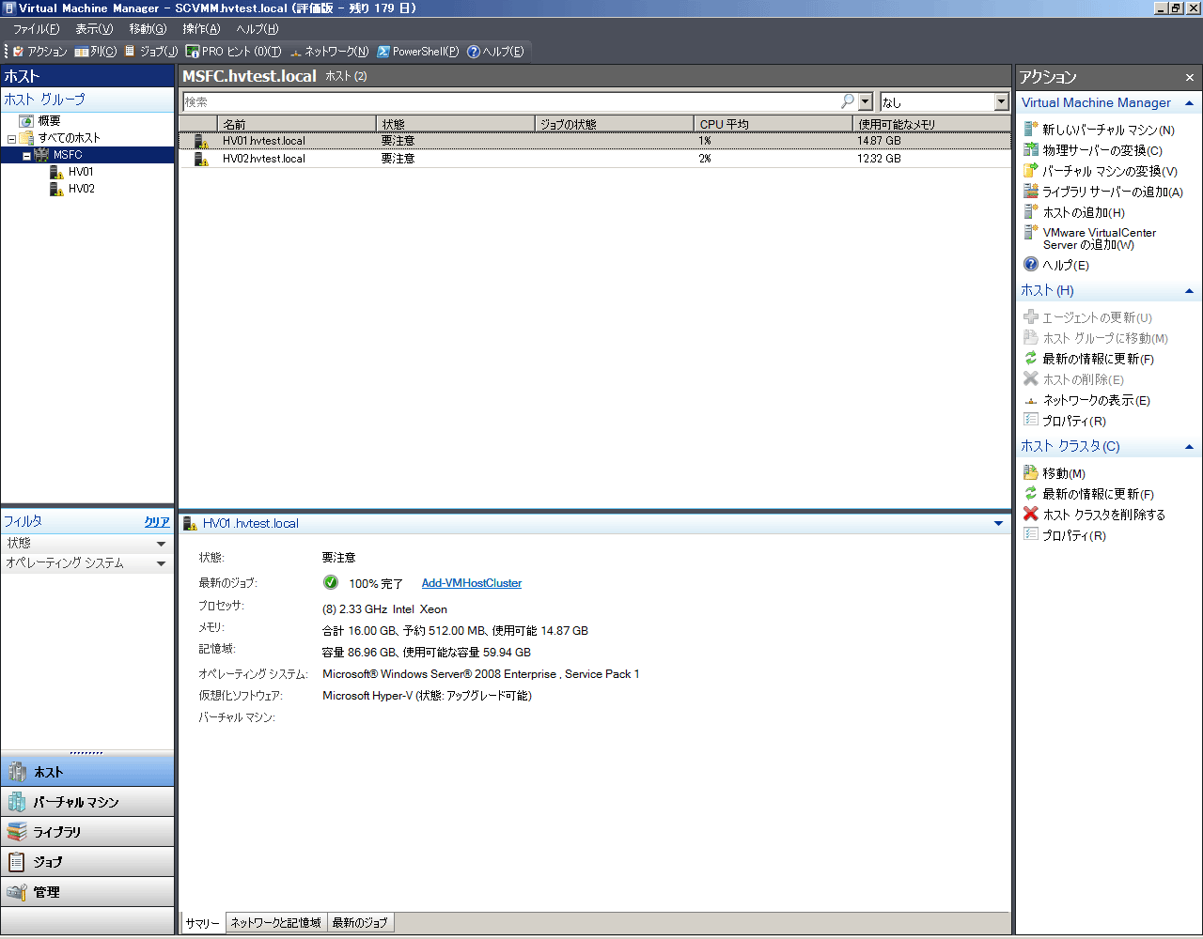The height and width of the screenshot is (939, 1203).
Task: Click ホストの追加(H) action
Action: click(1074, 212)
